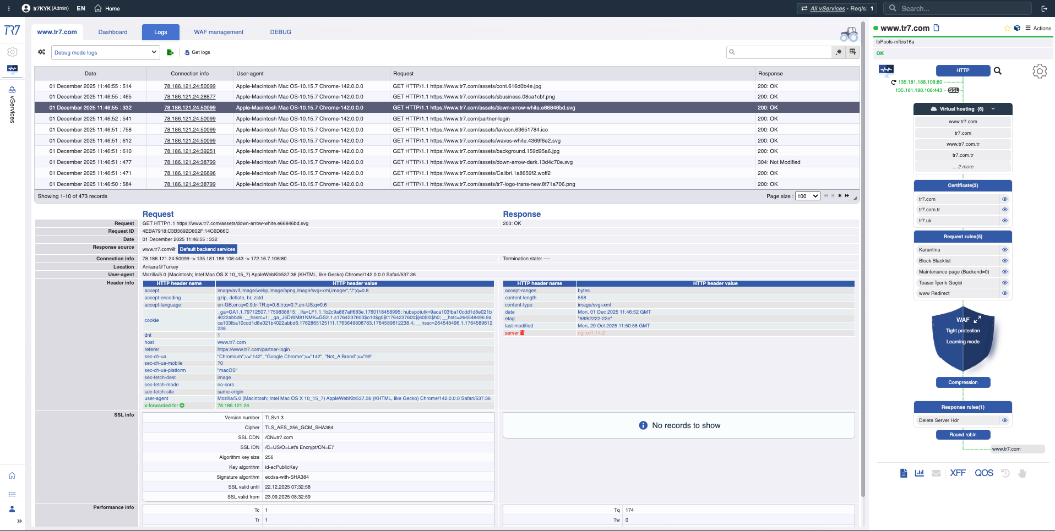Click the top bar Search field
The width and height of the screenshot is (1055, 531).
click(x=958, y=8)
